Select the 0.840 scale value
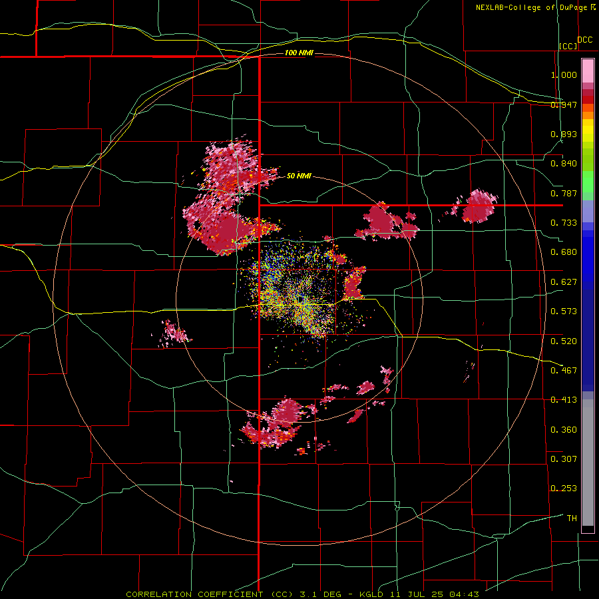The image size is (599, 599). [x=564, y=164]
